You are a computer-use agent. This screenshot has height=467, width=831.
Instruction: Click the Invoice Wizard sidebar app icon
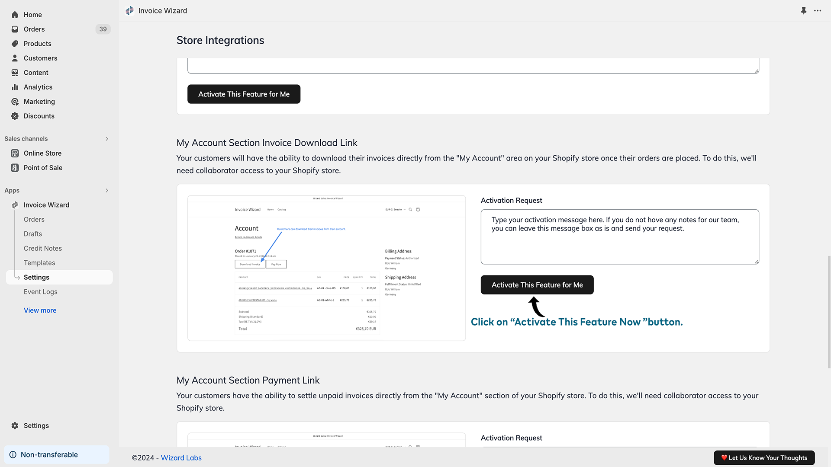(x=15, y=205)
